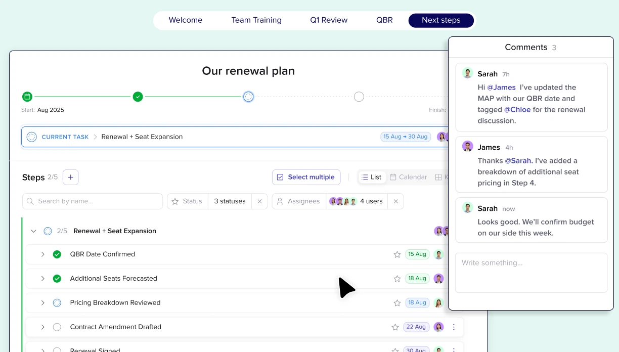
Task: Expand the Additional Seats Forecasted row
Action: click(x=43, y=279)
